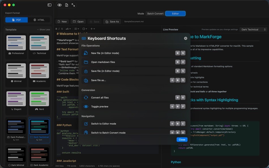The image size is (269, 168).
Task: Apply bold formatting in the editor toolbar
Action: (57, 29)
